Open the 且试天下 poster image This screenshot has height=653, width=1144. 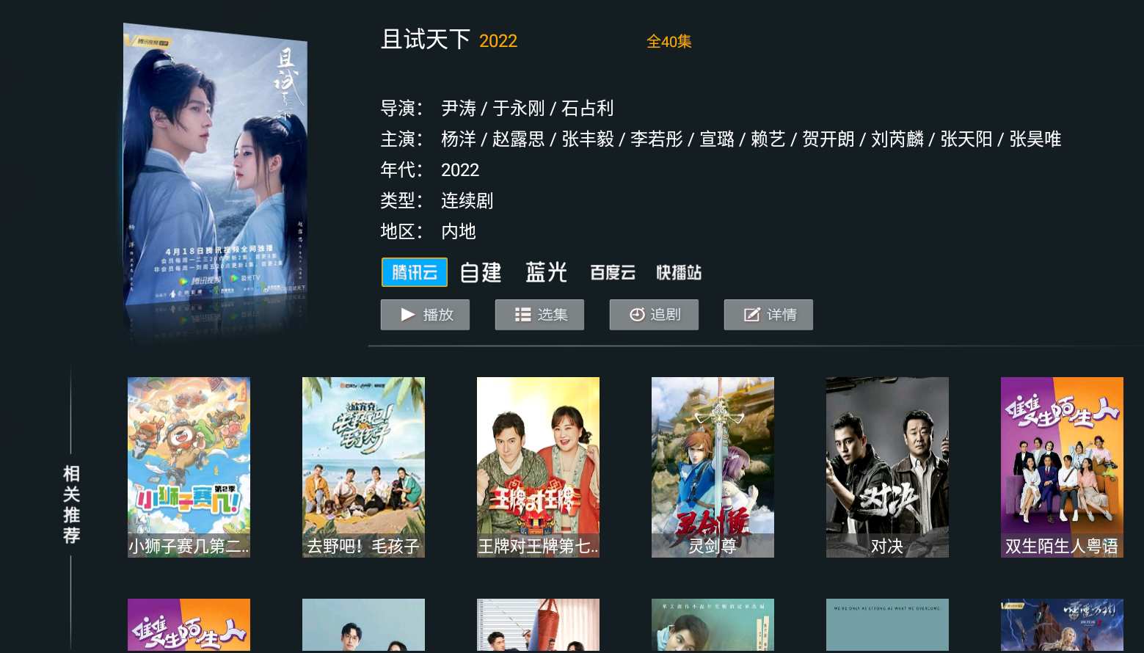(x=215, y=172)
